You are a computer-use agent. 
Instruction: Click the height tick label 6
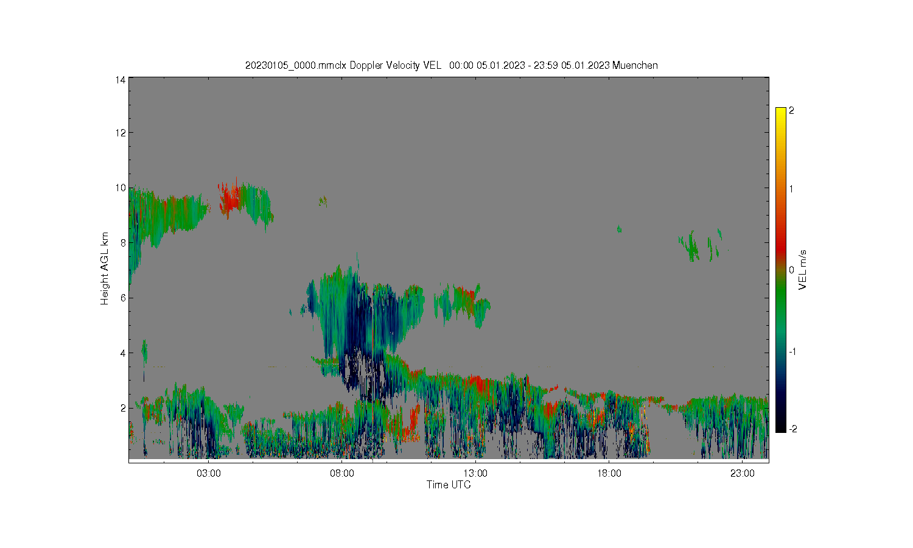(123, 298)
